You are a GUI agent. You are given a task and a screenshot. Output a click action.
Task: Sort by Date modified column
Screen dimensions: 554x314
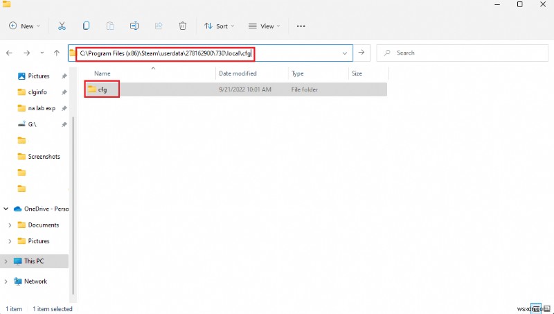pos(238,73)
